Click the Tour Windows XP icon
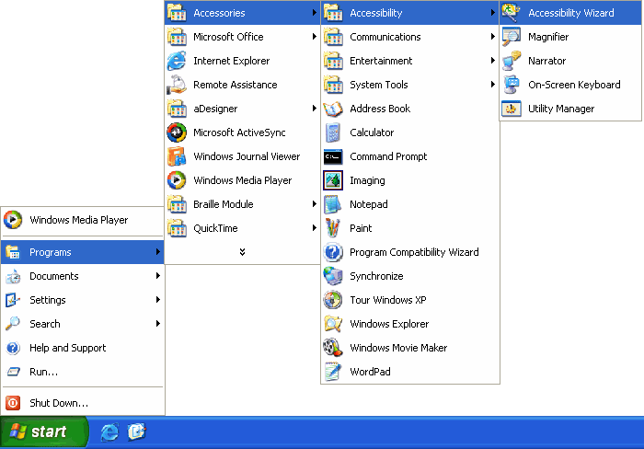Image resolution: width=644 pixels, height=449 pixels. click(x=333, y=300)
